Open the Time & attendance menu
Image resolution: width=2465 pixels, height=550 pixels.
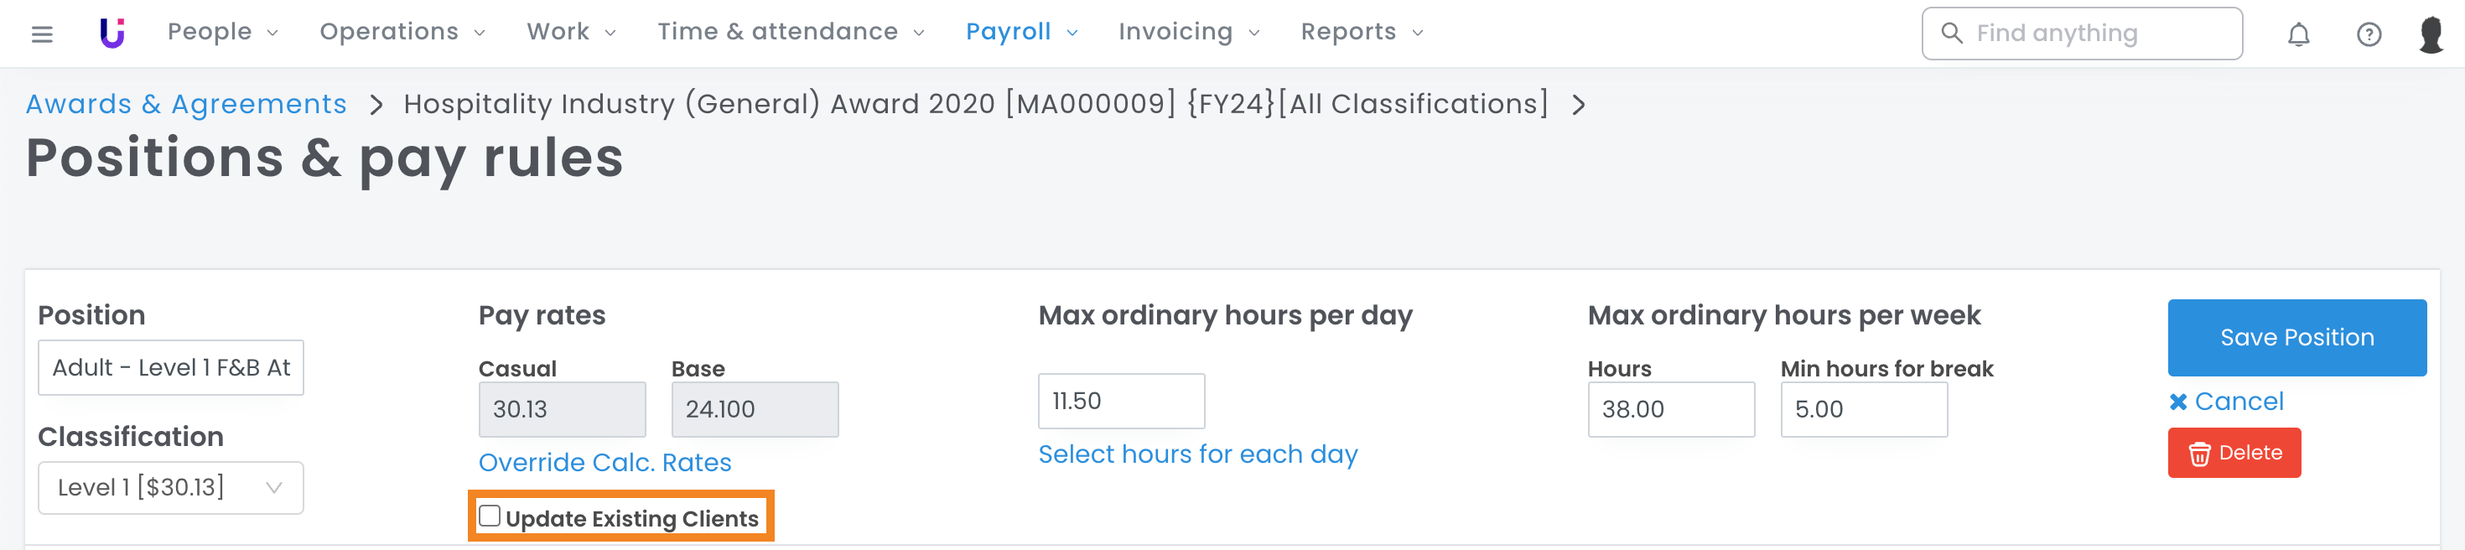(x=791, y=33)
